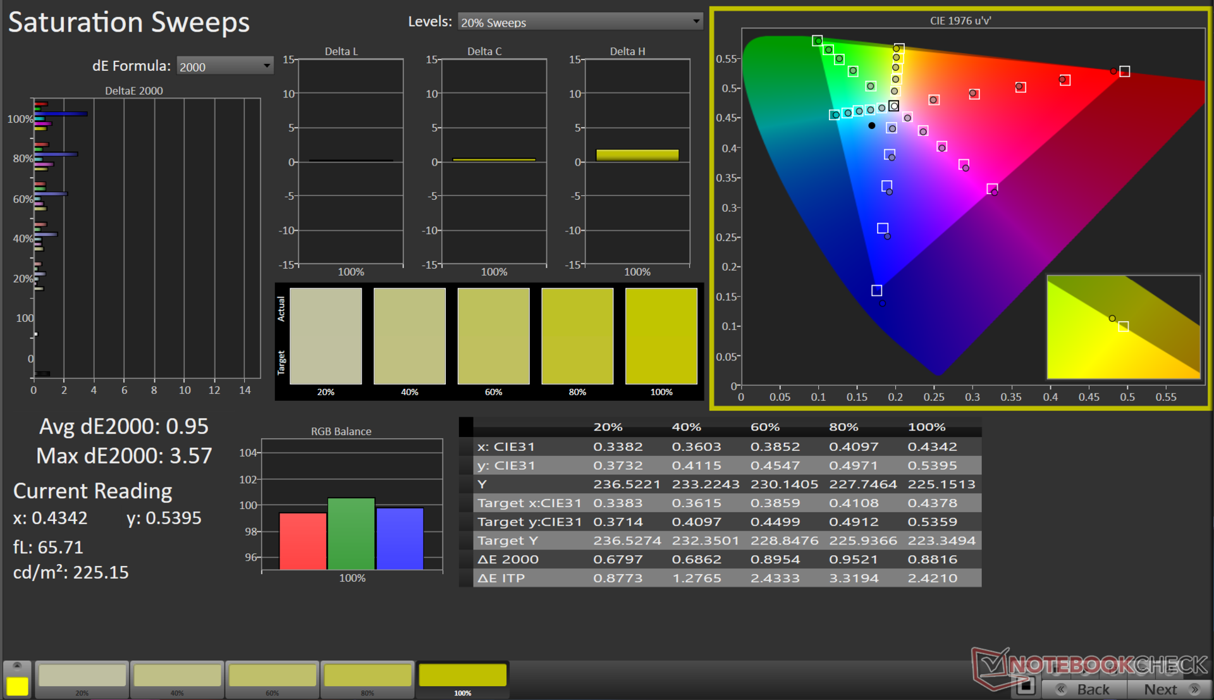Click the yellow color selector icon at bottom-left
Image resolution: width=1214 pixels, height=700 pixels.
tap(17, 686)
